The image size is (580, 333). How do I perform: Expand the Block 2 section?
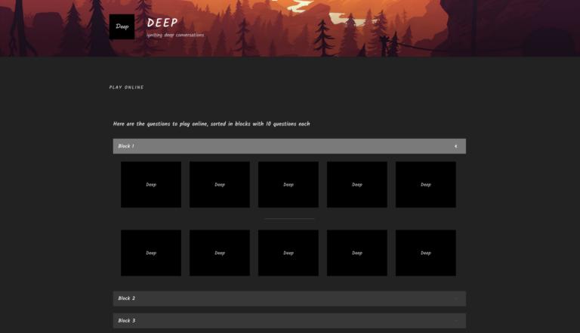click(x=288, y=298)
